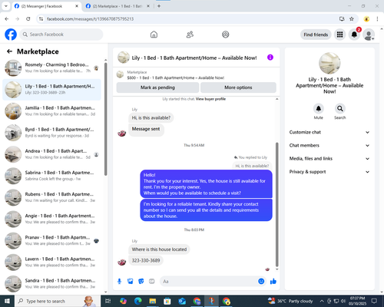Open the Facebook menu grid icon

coord(339,35)
